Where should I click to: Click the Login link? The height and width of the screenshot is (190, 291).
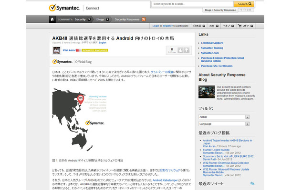156,26
